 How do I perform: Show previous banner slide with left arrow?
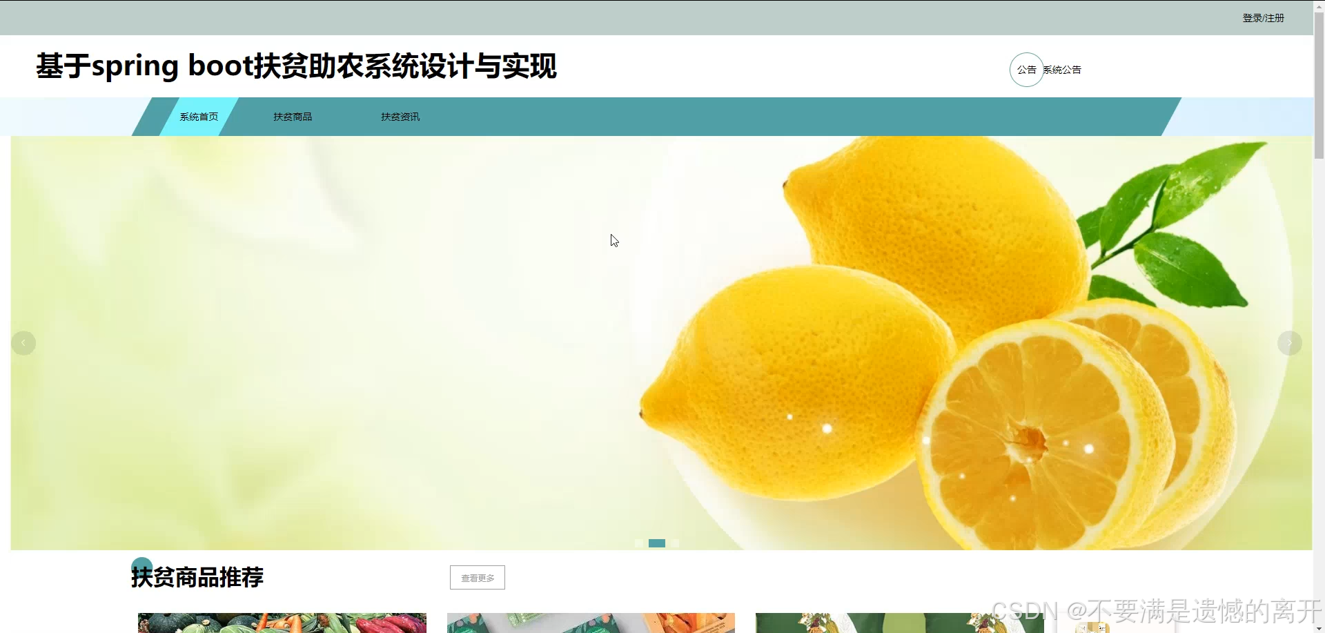click(x=23, y=343)
